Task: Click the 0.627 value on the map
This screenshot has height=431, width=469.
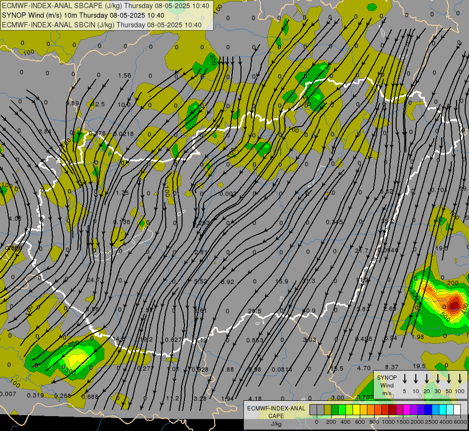Action: click(x=173, y=340)
